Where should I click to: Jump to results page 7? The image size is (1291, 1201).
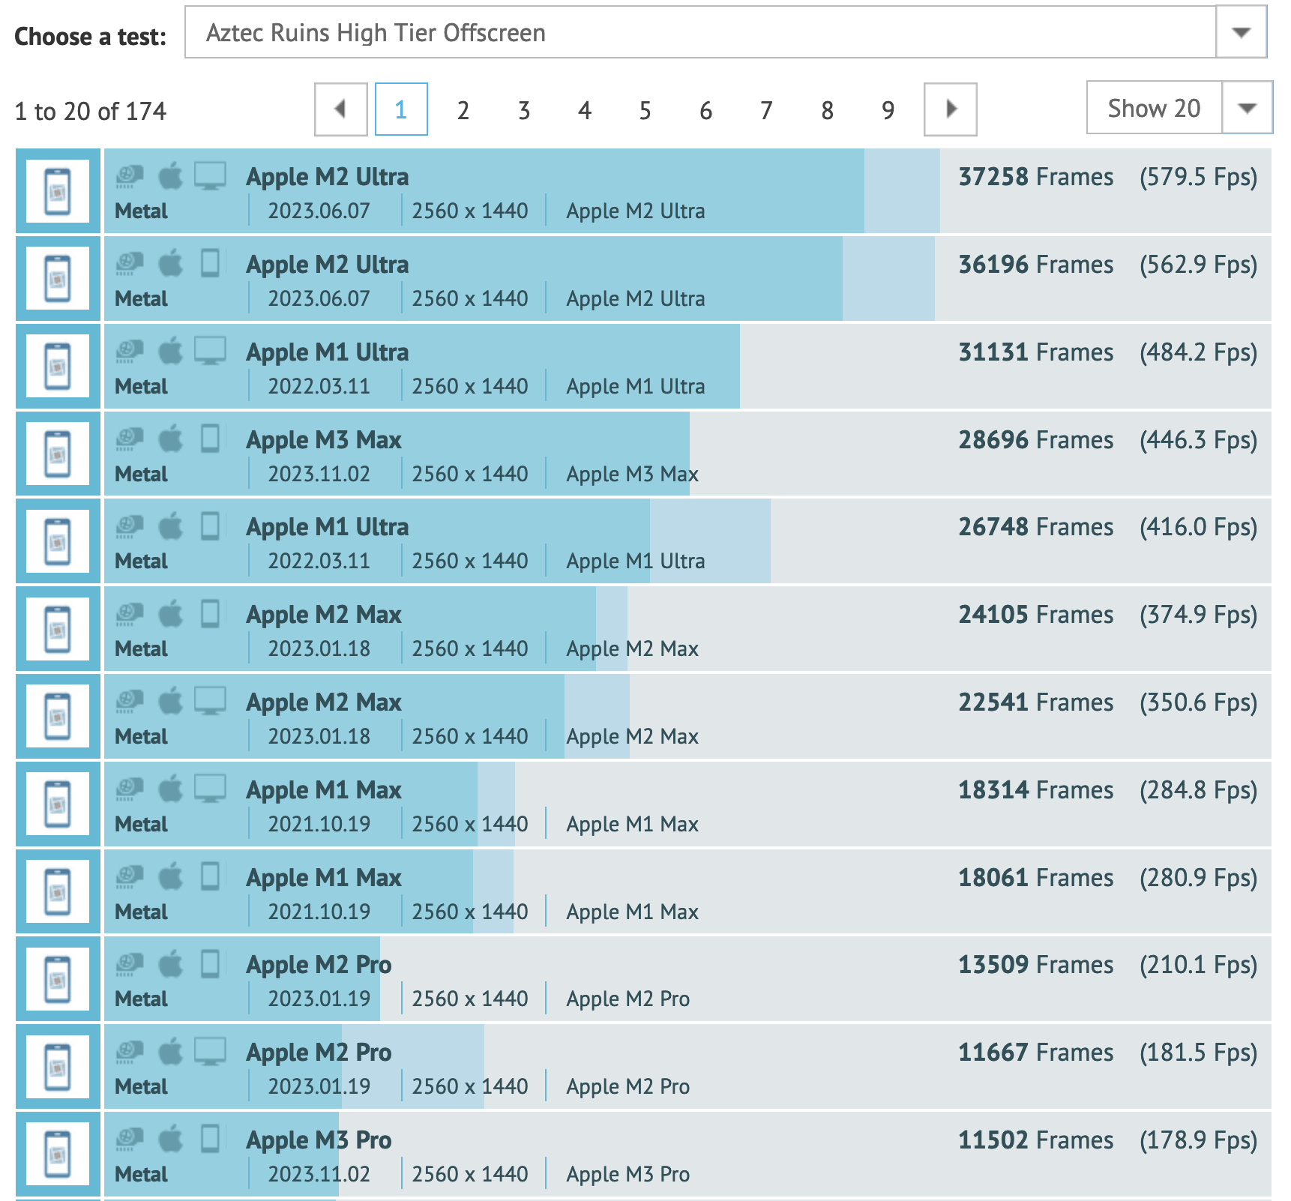[766, 111]
